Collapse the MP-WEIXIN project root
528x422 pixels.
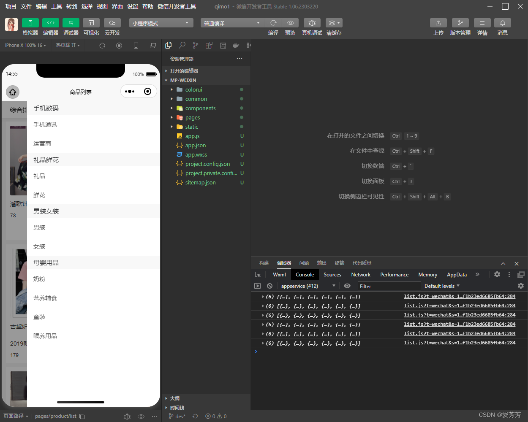(206, 80)
